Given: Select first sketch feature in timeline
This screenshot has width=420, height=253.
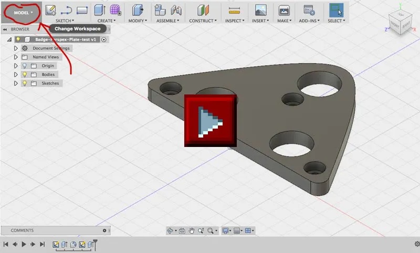Looking at the screenshot, I should (56, 245).
